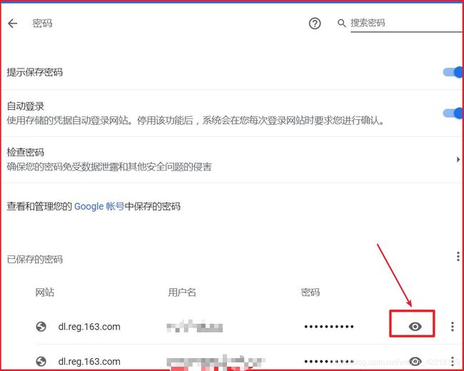The width and height of the screenshot is (464, 371).
Task: Open first dl.reg.163.com site link
Action: click(x=89, y=327)
